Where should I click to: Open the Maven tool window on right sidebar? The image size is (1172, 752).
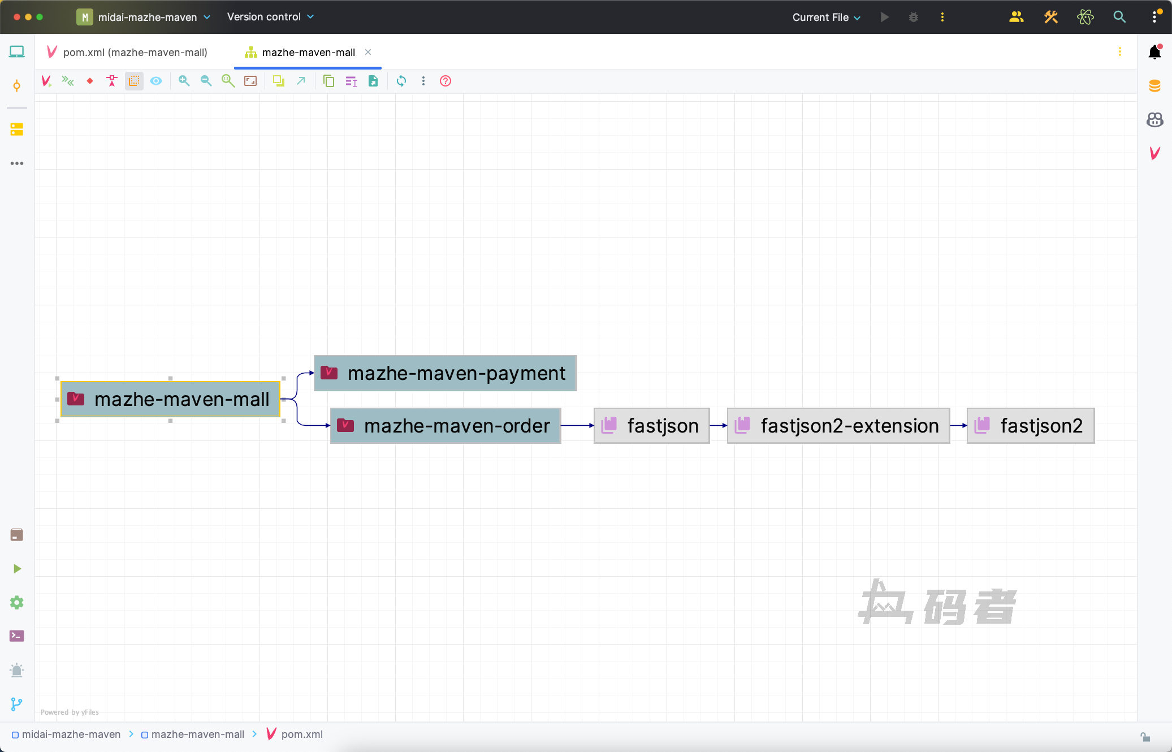1154,153
